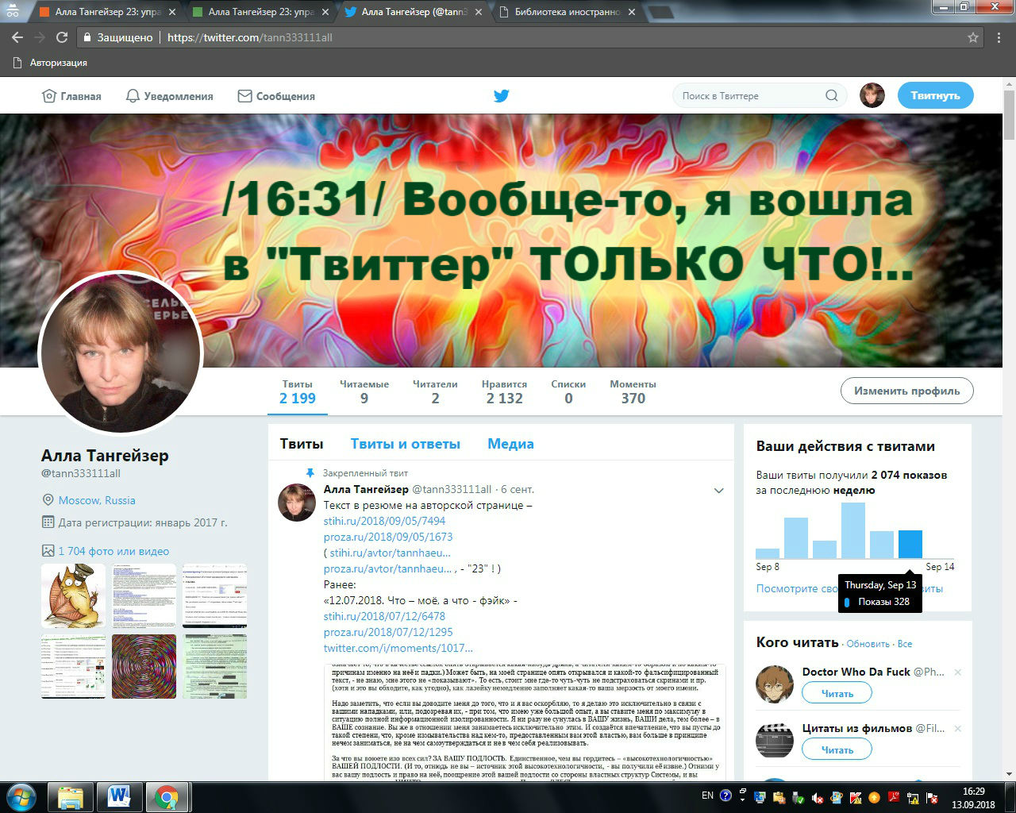Open the Моменты 370 moments
The image size is (1016, 813).
633,391
